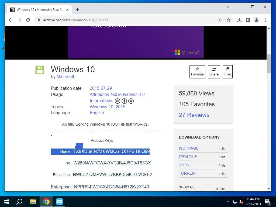
Task: Open the Windows 10 topic link
Action: point(101,107)
